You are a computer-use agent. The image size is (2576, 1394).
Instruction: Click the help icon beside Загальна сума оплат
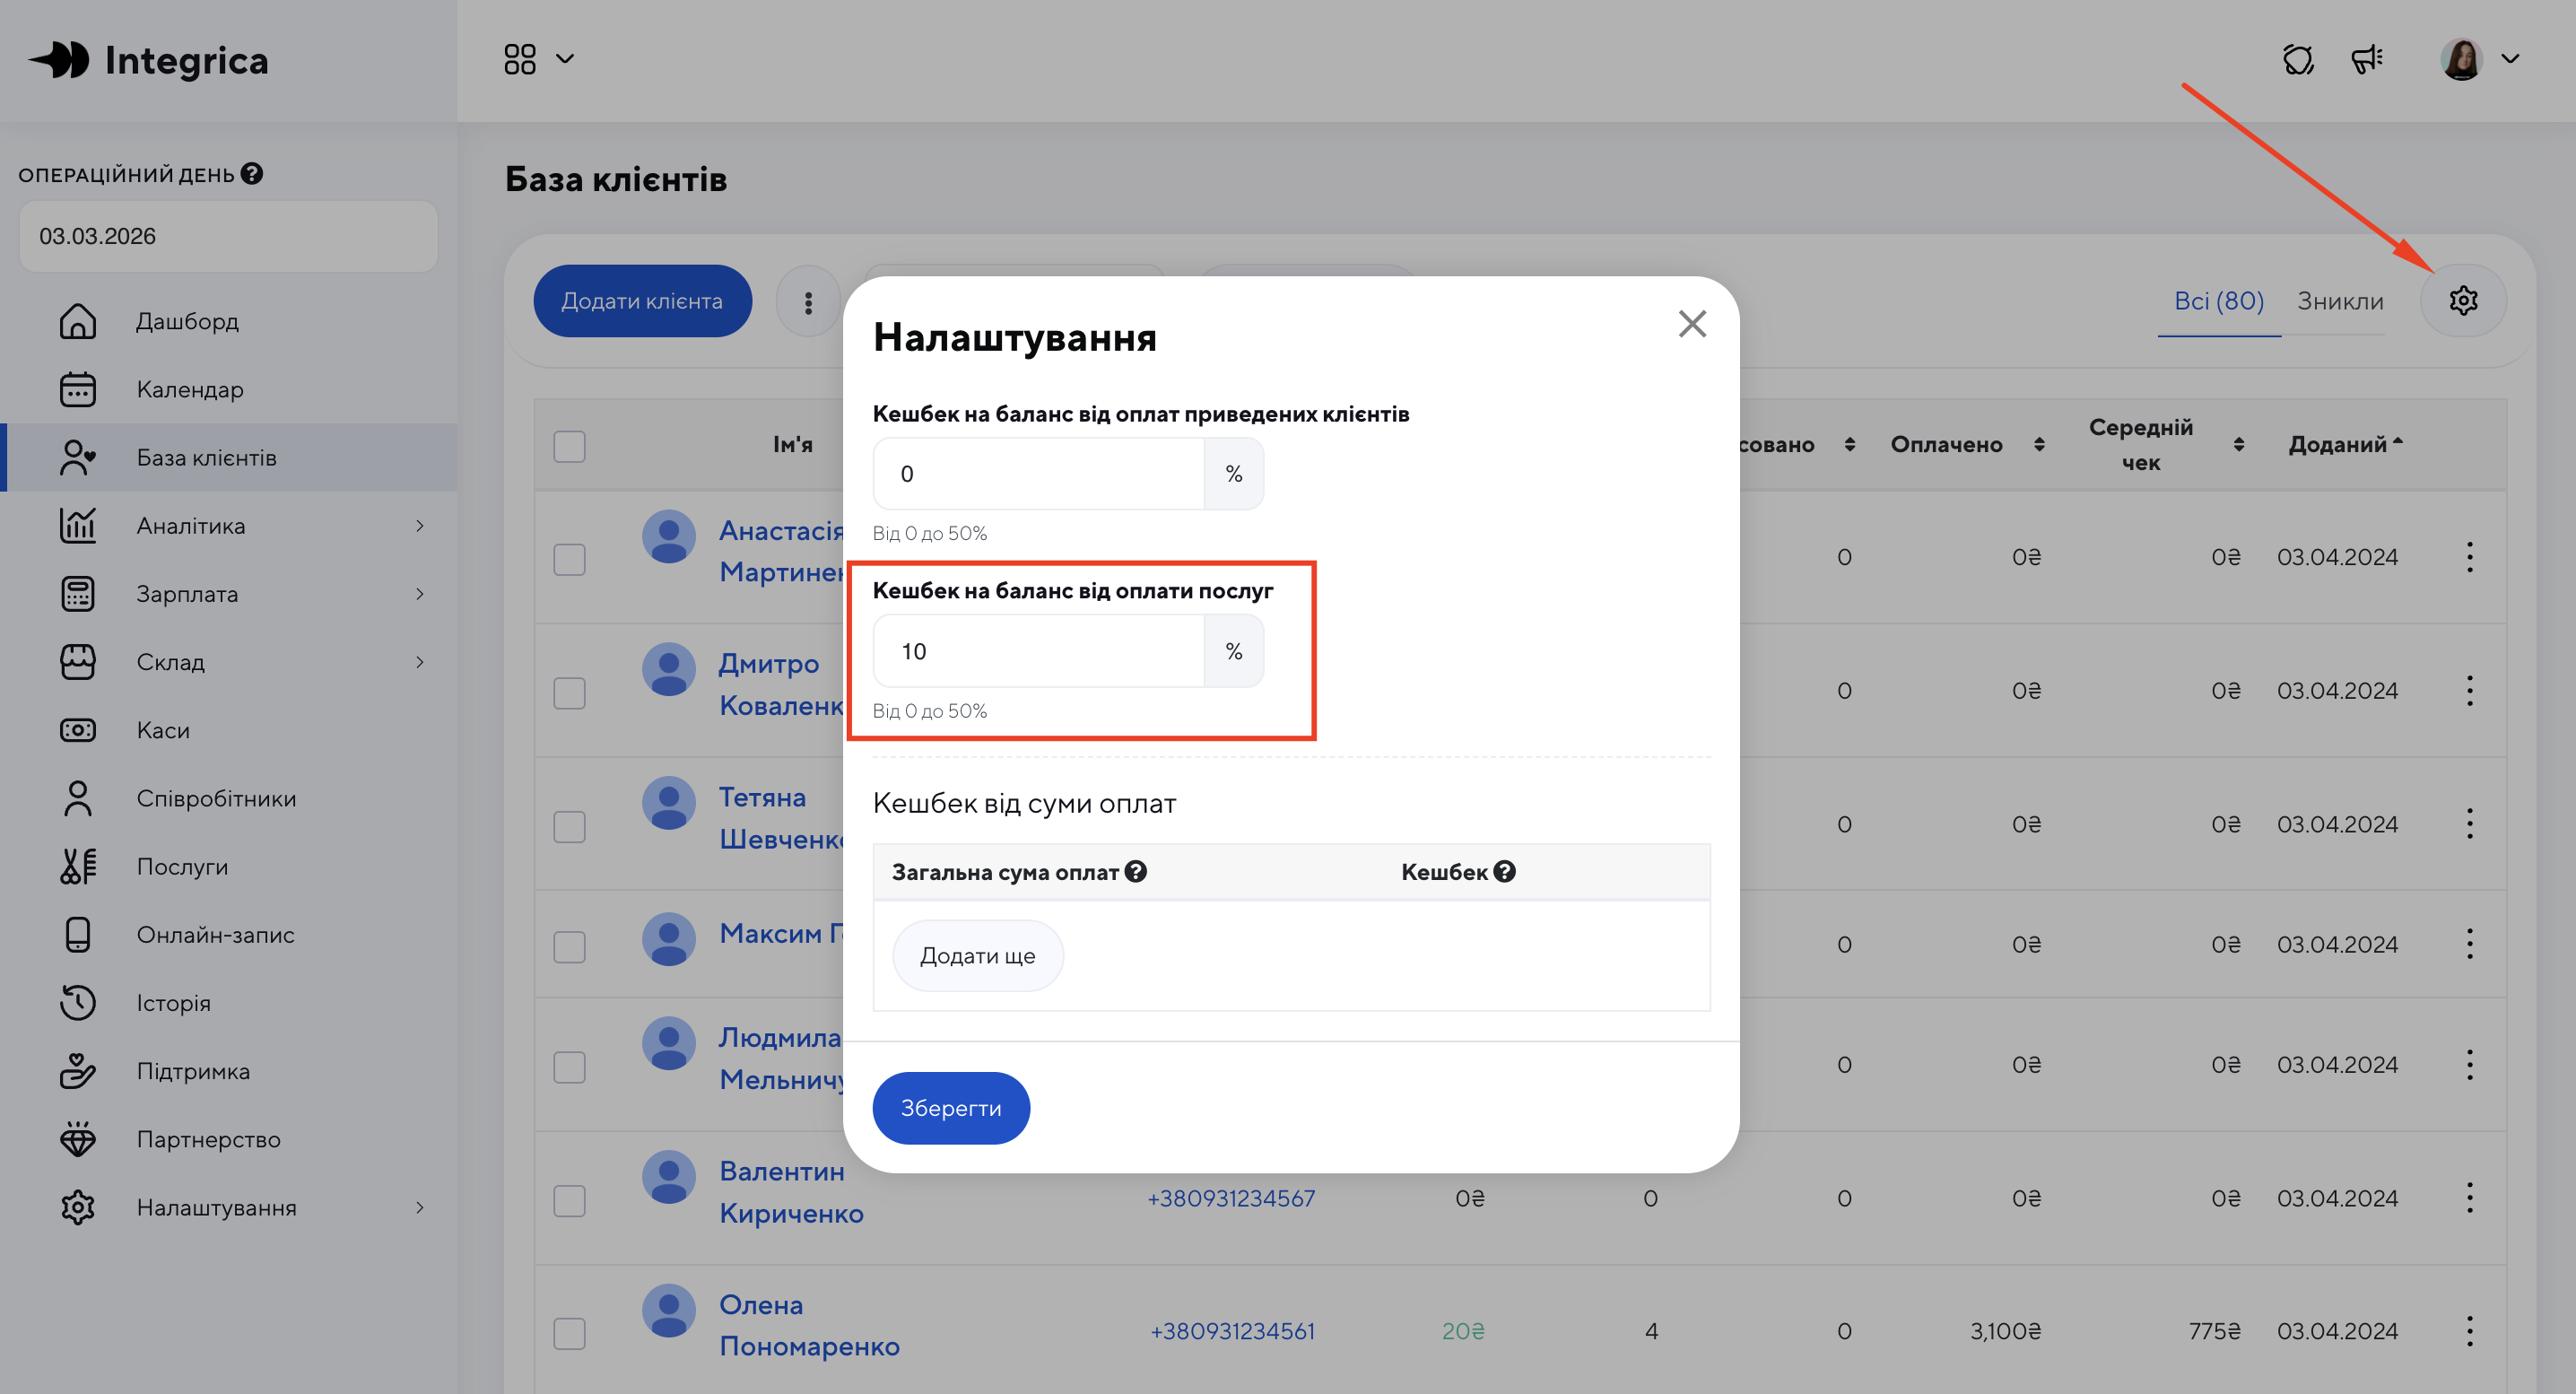click(1136, 872)
